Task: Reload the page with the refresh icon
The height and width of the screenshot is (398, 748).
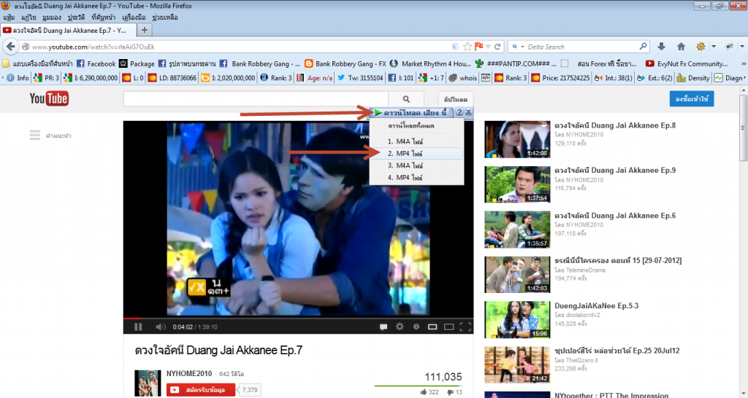Action: [x=497, y=47]
